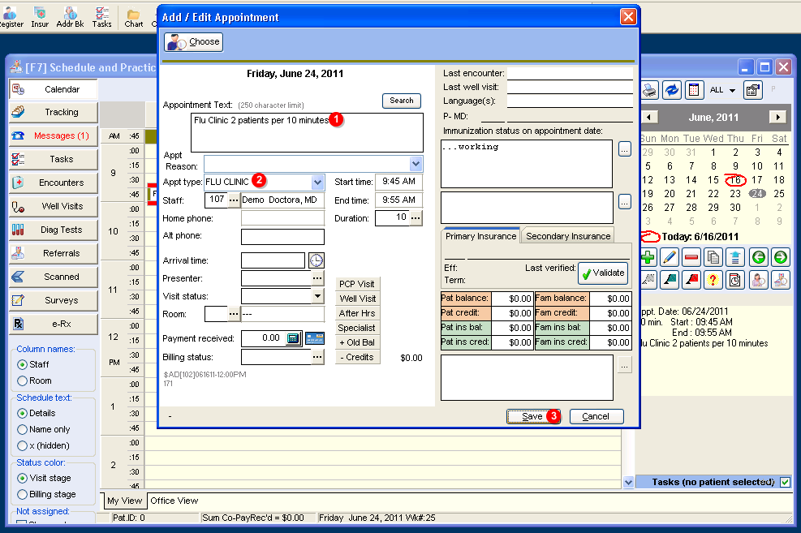Select the Staff column names radio
801x533 pixels.
coord(22,364)
